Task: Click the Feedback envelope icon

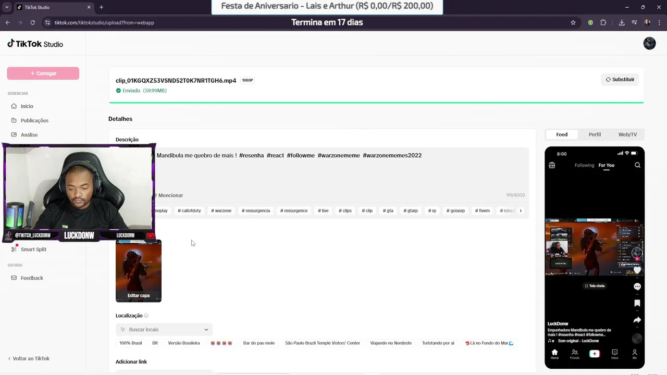Action: pos(14,278)
